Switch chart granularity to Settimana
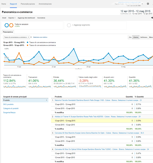Image resolution: width=153 pixels, height=163 pixels. coord(144,37)
